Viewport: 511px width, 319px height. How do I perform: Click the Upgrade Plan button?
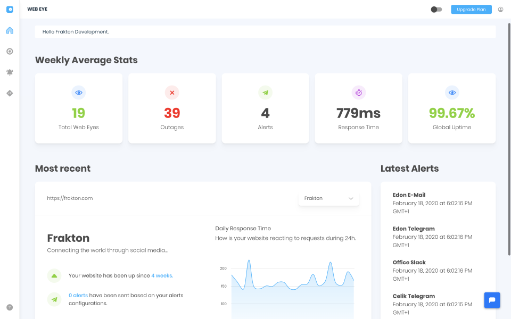pos(471,9)
